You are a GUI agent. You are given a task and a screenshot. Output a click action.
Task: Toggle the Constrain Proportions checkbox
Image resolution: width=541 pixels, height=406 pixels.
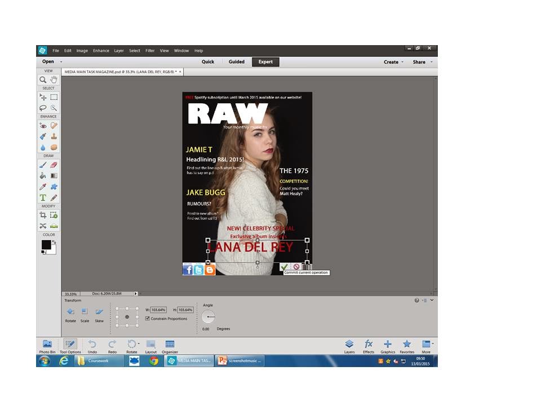click(x=148, y=319)
